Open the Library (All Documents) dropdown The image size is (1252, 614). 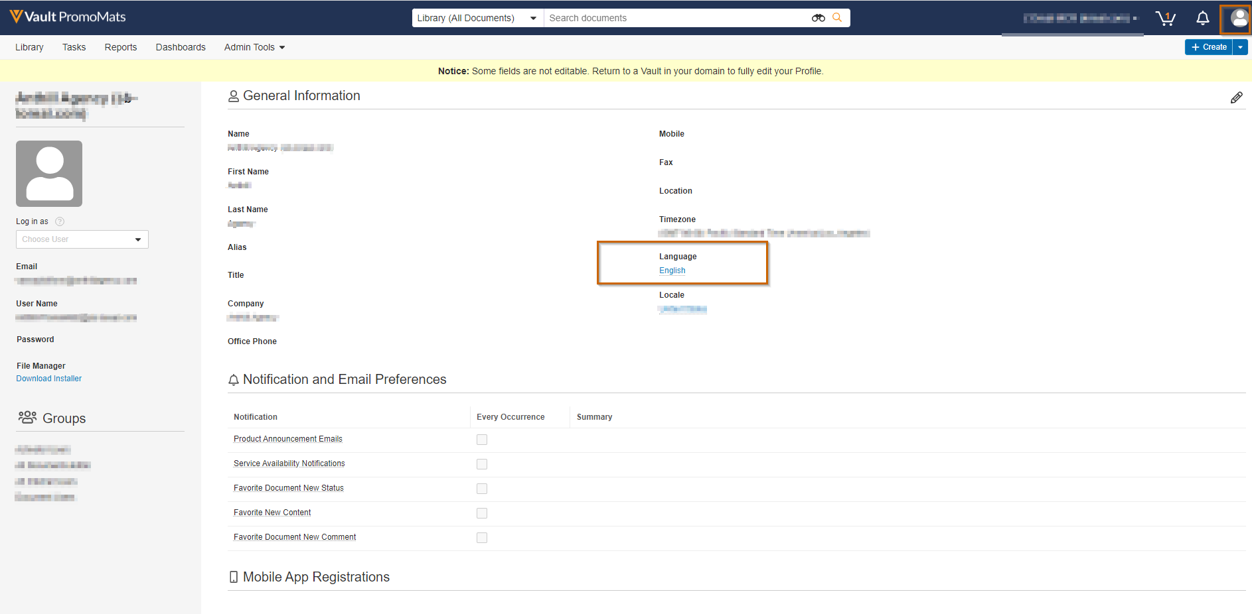click(477, 18)
